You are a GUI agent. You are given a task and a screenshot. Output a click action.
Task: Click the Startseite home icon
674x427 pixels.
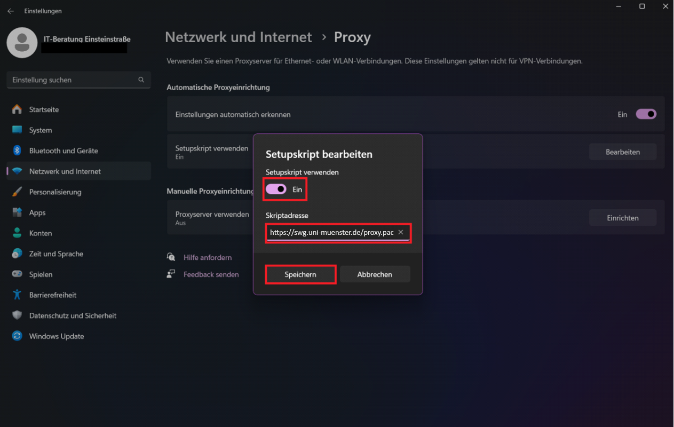(x=18, y=109)
